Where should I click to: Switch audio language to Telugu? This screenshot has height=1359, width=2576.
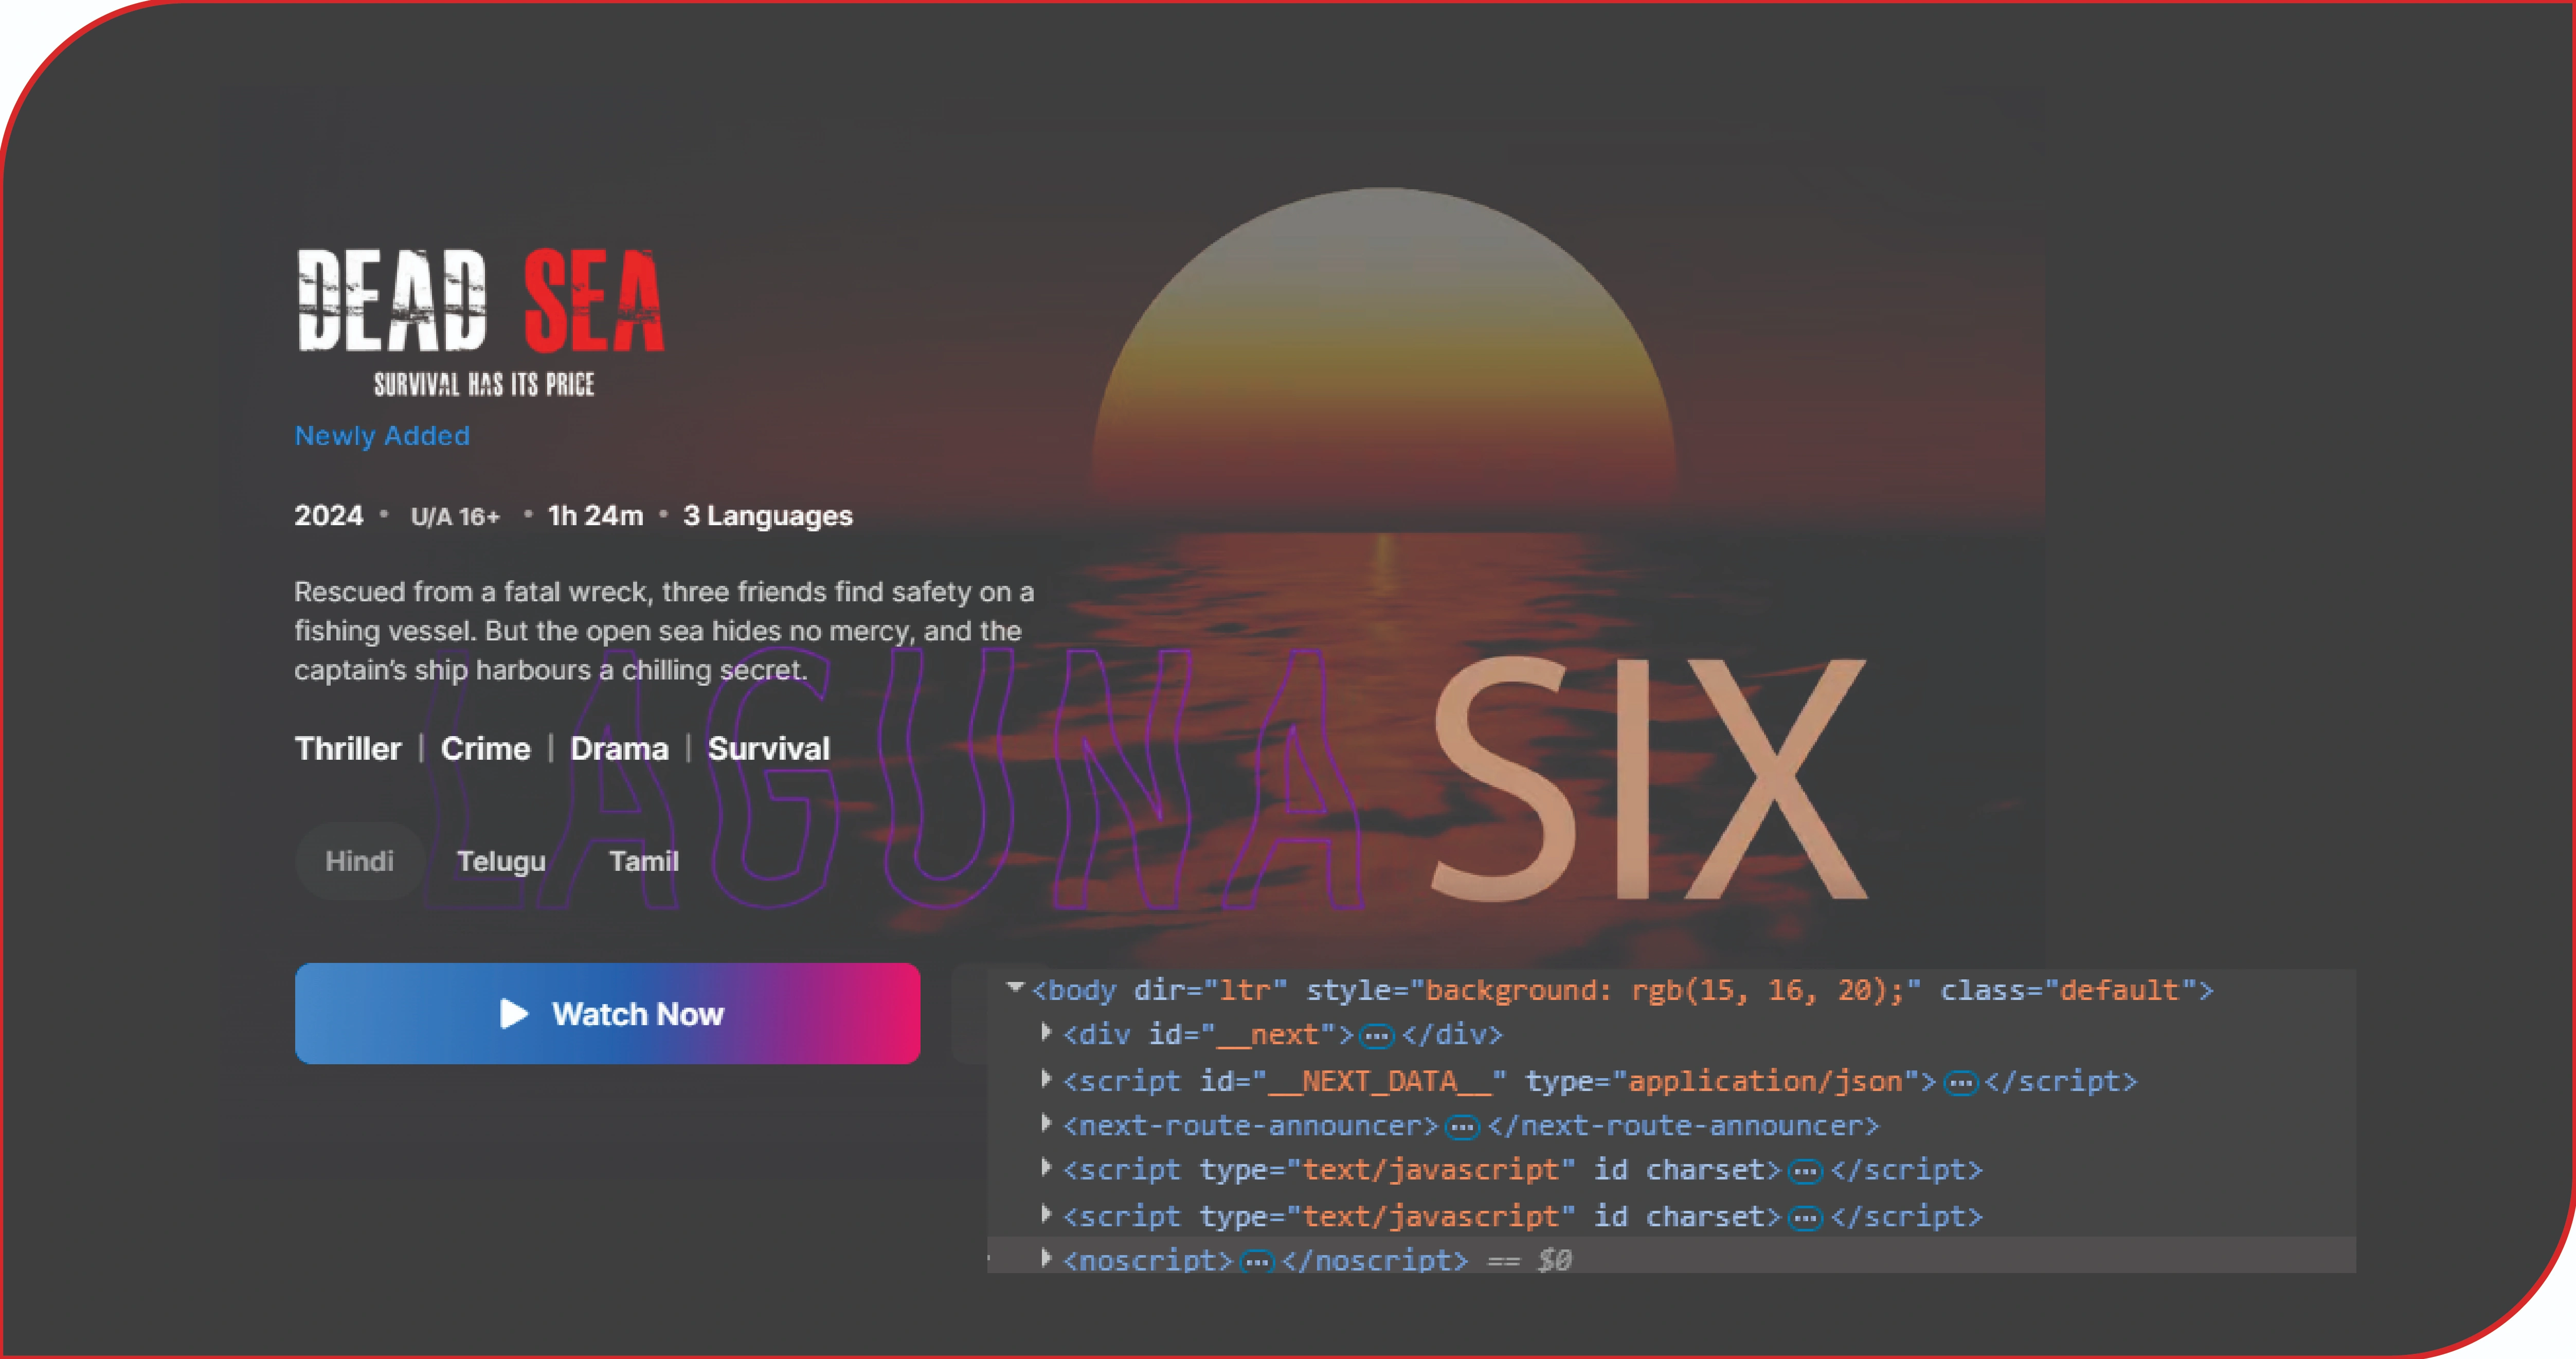click(501, 861)
